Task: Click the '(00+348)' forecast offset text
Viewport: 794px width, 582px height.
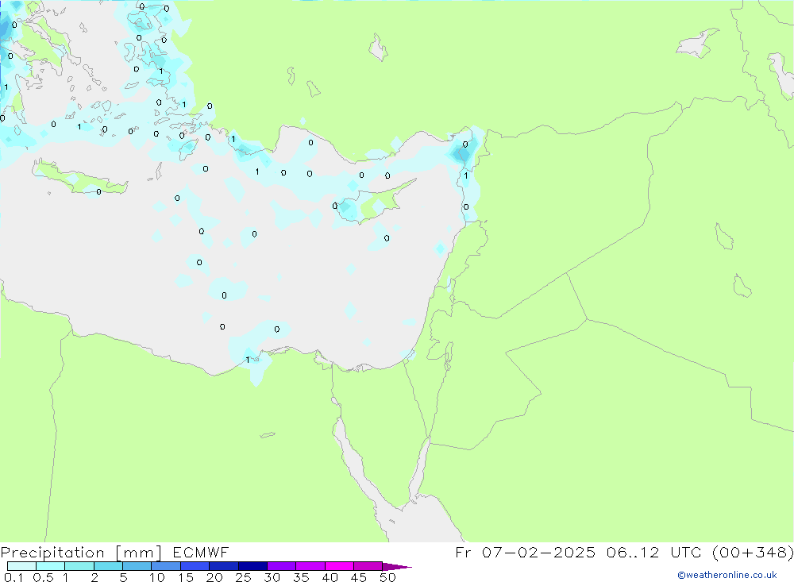Action: pos(753,553)
